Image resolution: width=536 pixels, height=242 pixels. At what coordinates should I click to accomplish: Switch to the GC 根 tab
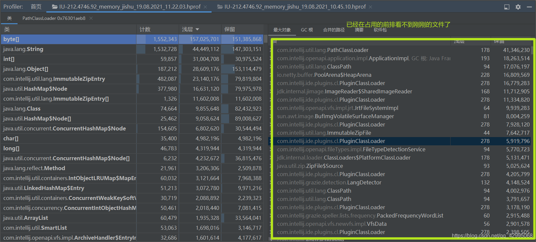click(307, 30)
